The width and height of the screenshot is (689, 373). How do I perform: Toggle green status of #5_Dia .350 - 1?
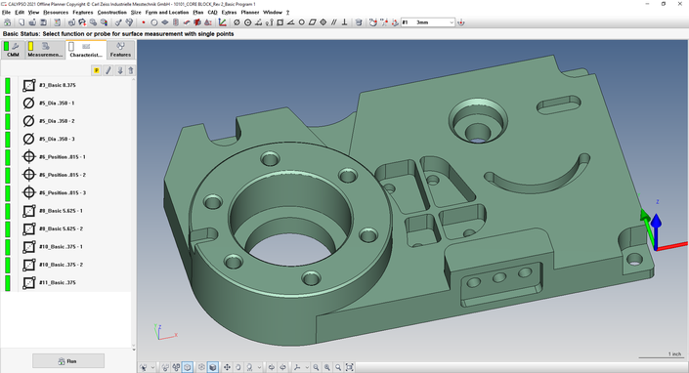[x=8, y=104]
